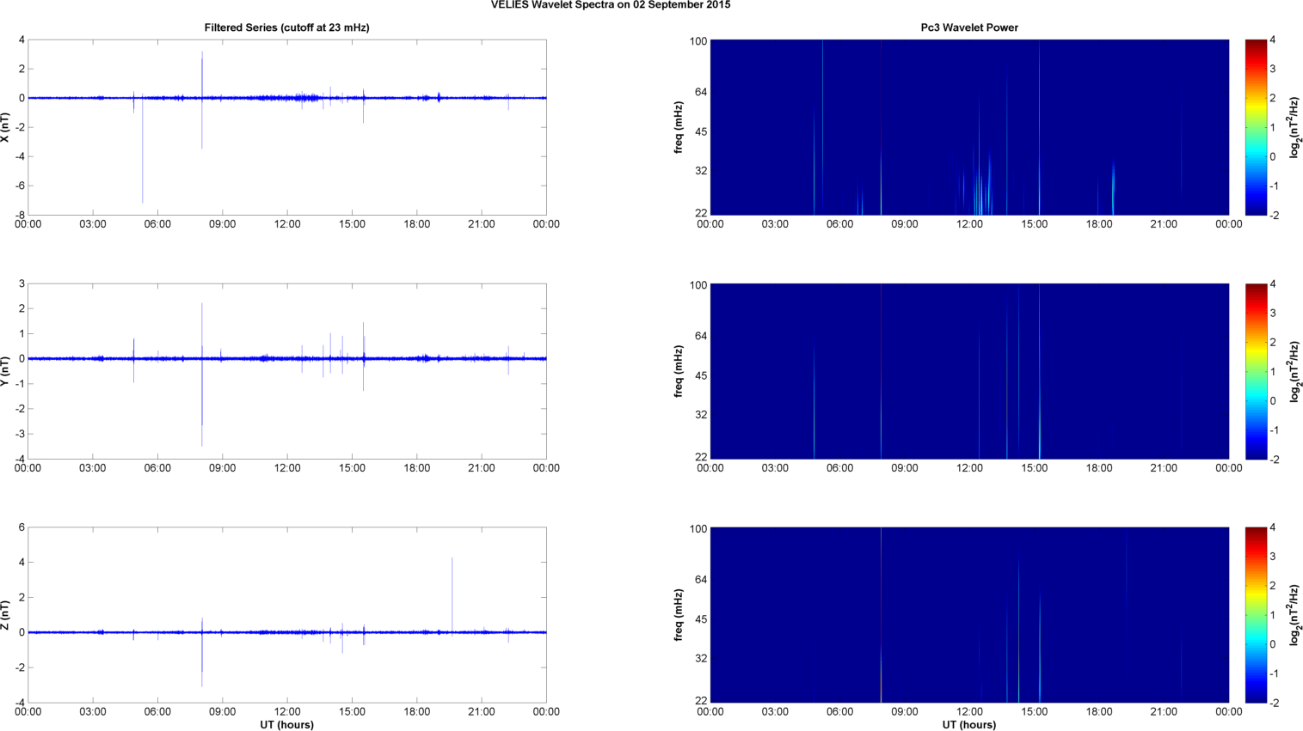Click "UT (hours)" under the Z time series
Viewport: 1303px width, 731px height.
(x=286, y=725)
